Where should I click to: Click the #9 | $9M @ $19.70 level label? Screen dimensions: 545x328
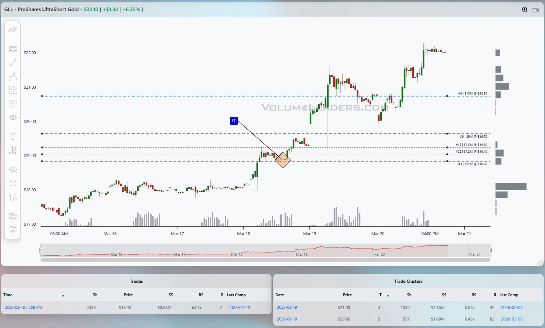(x=473, y=137)
